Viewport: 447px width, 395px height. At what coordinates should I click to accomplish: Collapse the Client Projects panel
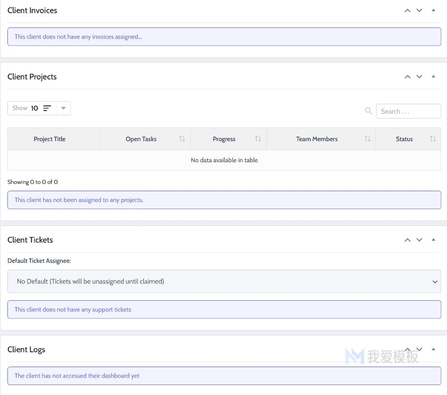click(433, 76)
